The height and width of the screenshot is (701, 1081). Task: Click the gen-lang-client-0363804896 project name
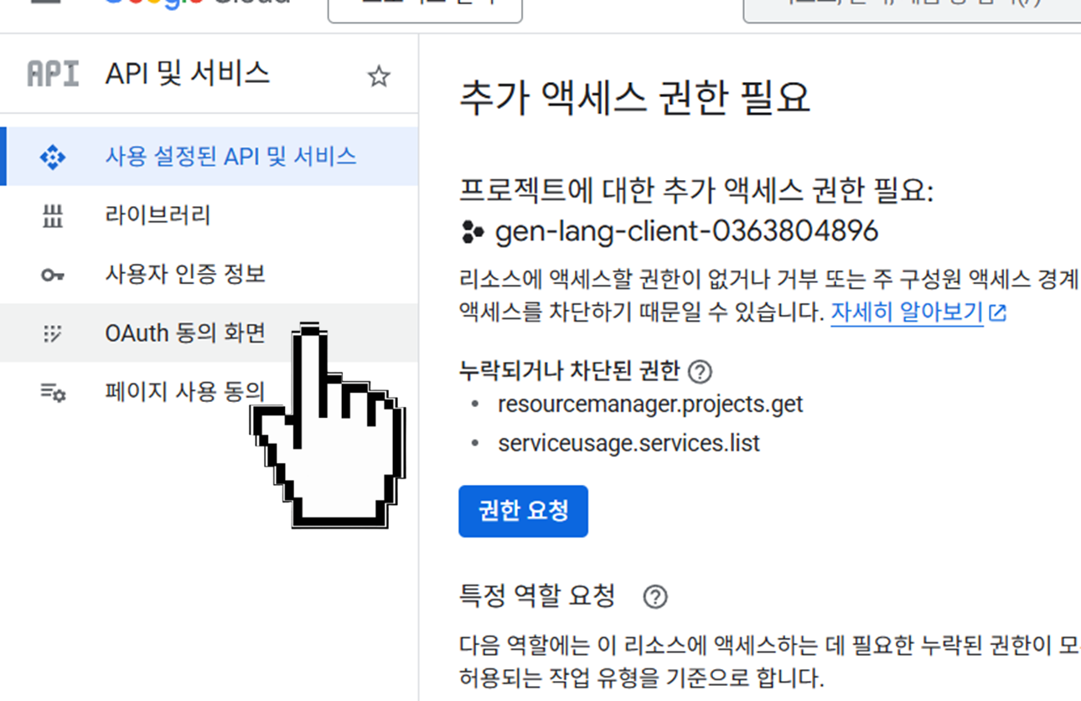686,231
